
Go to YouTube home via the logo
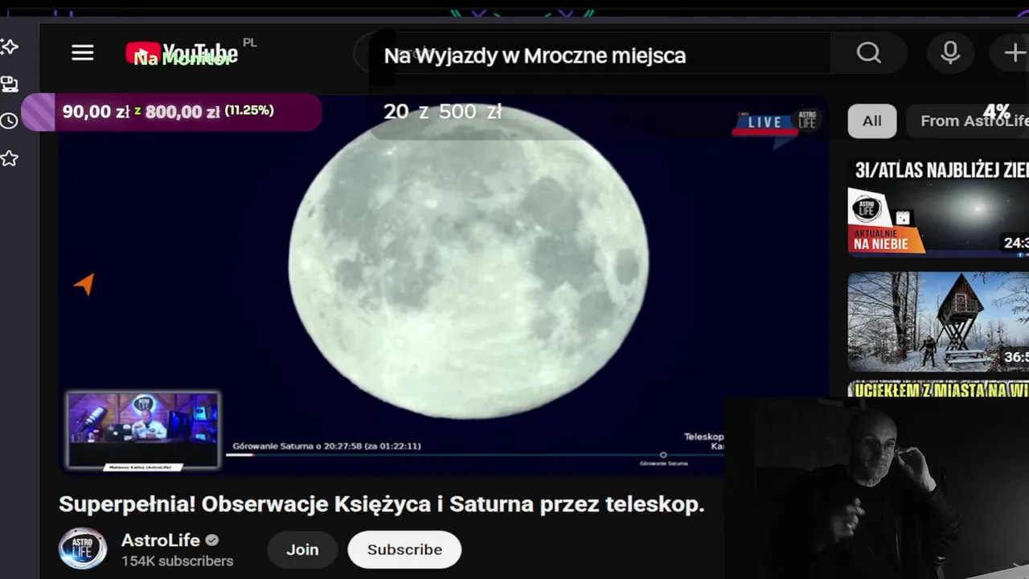tap(182, 54)
